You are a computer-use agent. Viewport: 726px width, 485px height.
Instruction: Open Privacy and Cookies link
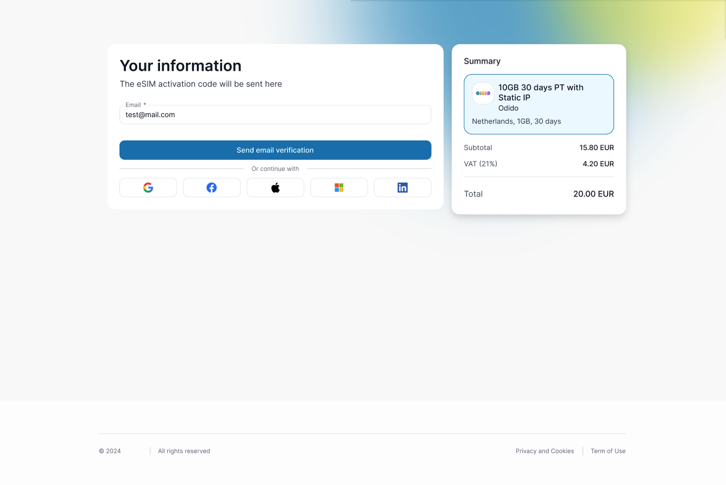545,451
